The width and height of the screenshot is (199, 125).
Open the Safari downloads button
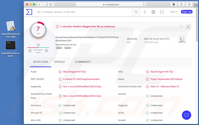174,4
